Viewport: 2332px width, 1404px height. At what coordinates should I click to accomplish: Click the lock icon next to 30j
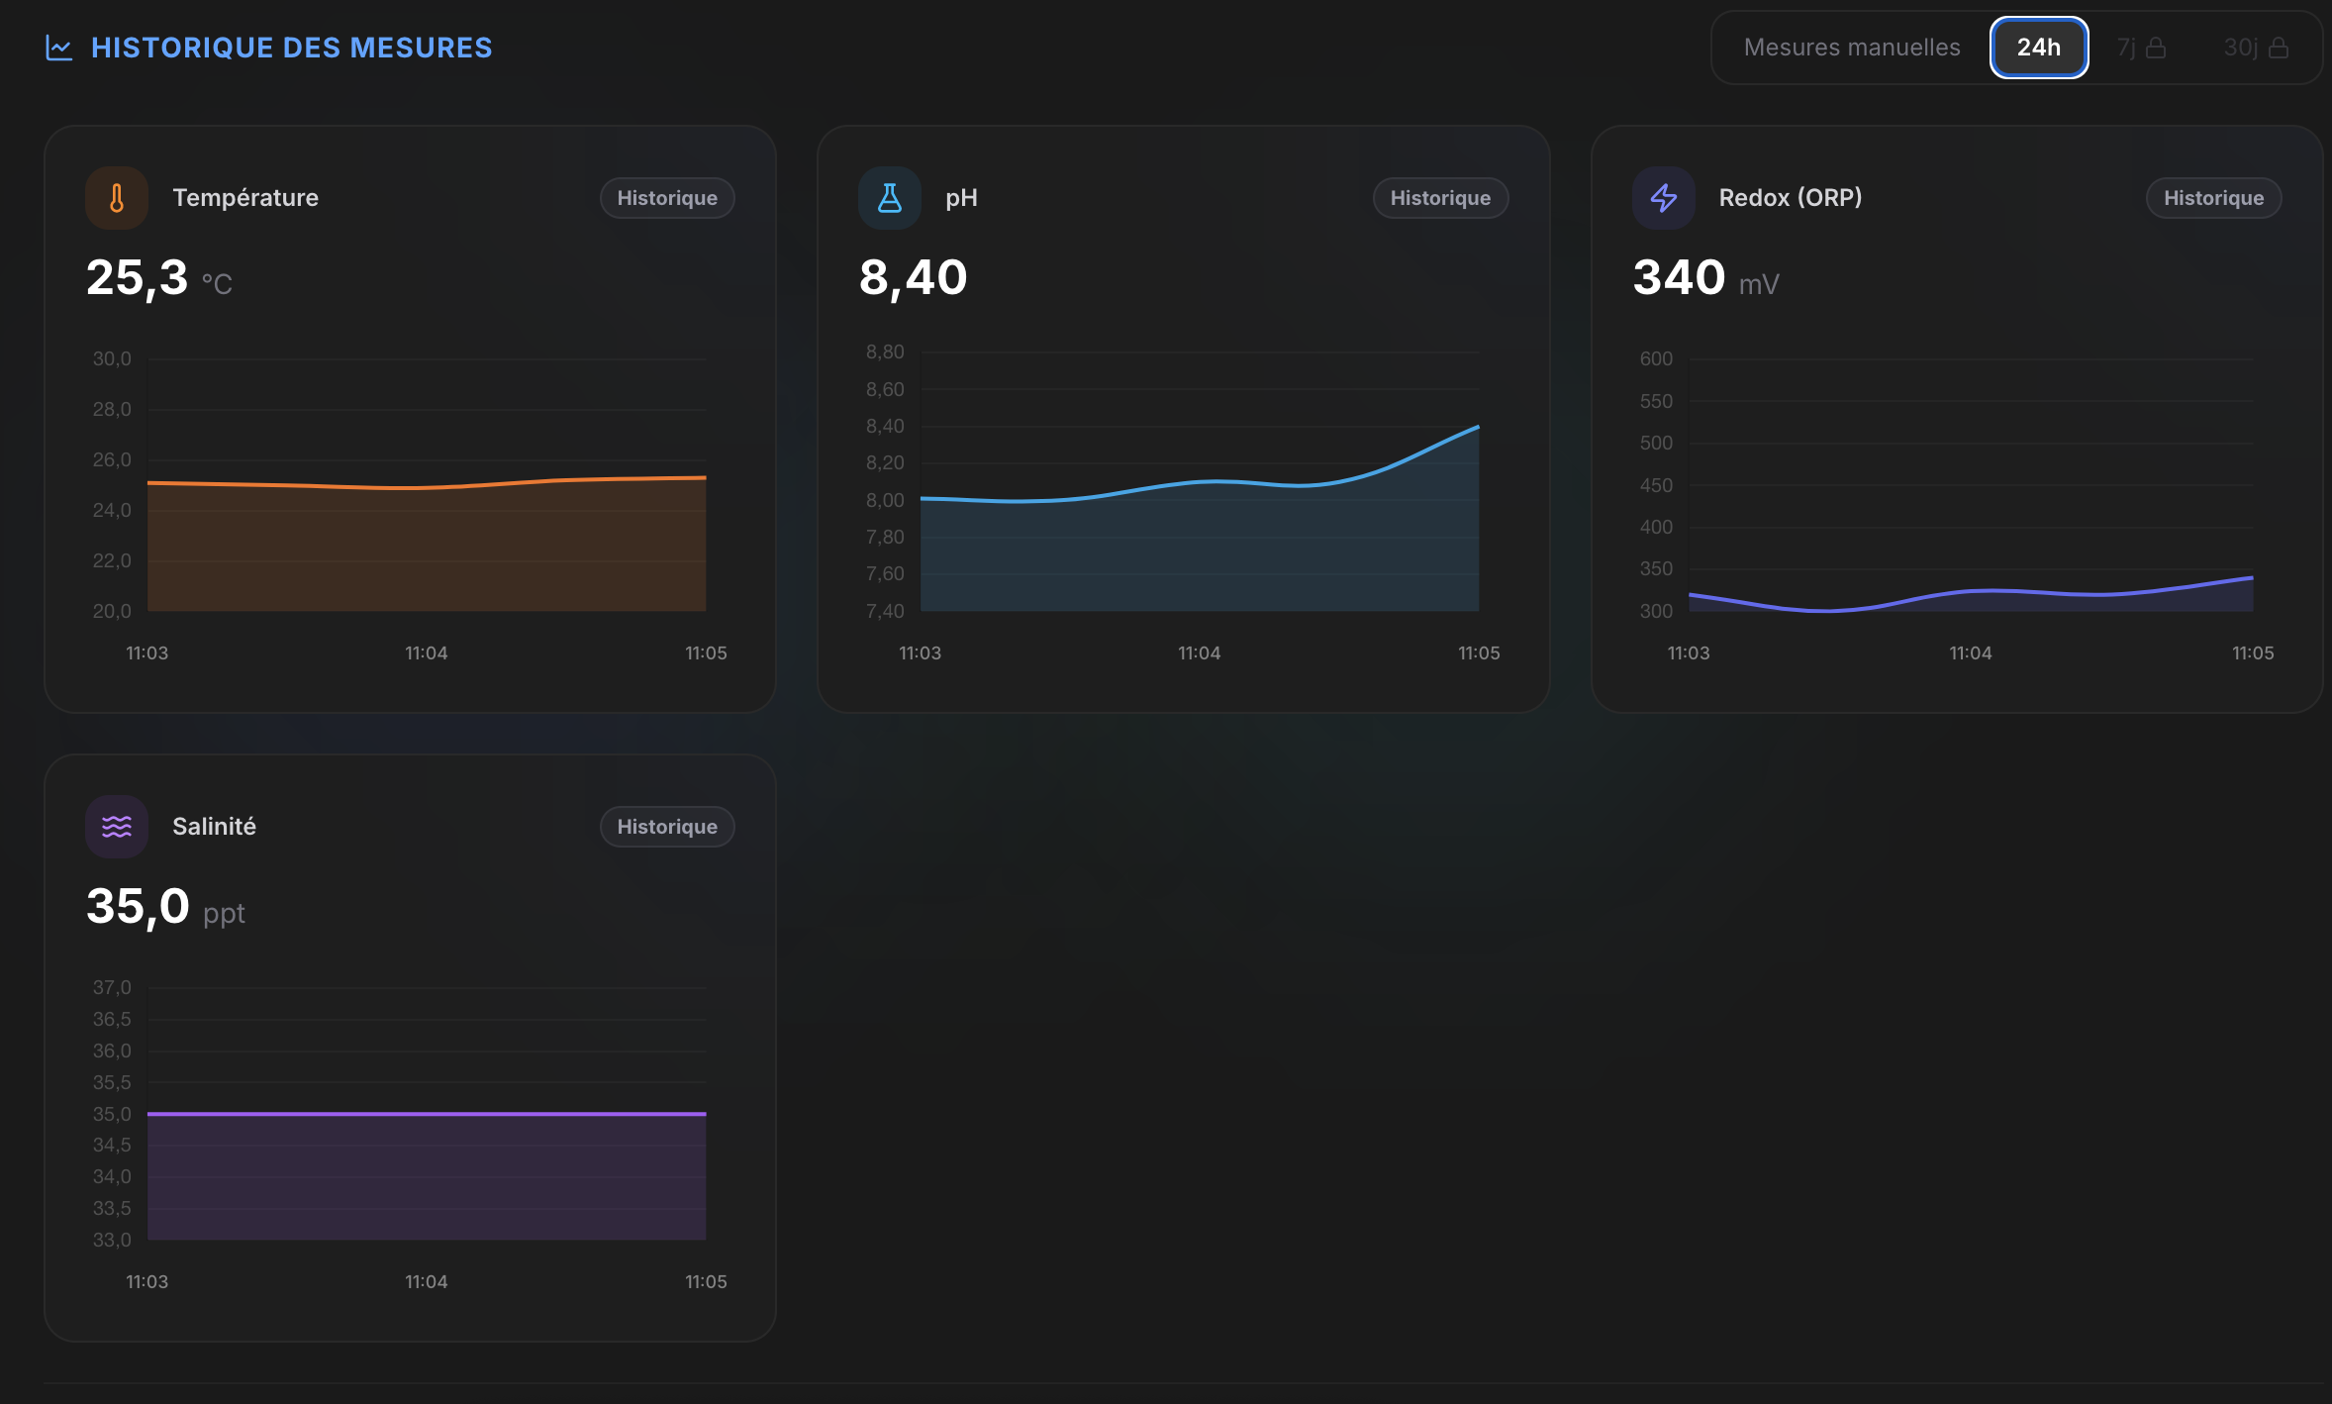tap(2279, 48)
